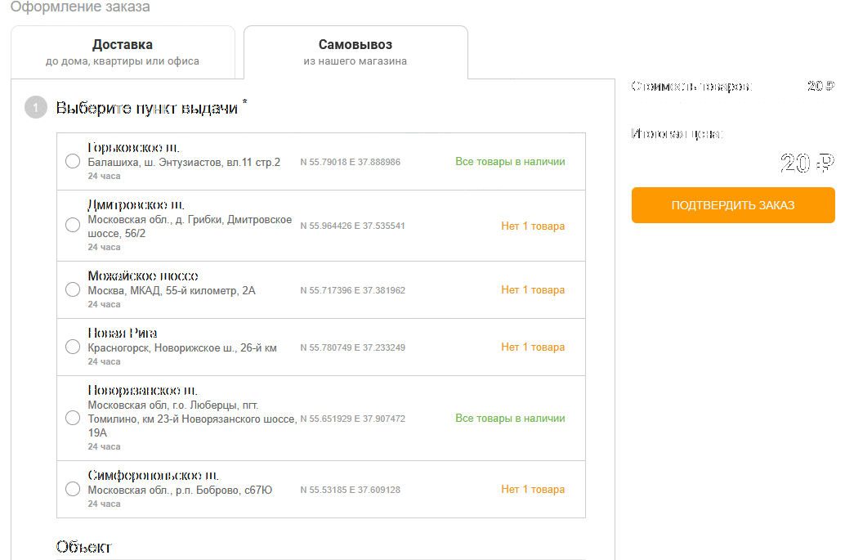
Task: Click the Красногорск, Новорижское ш. address
Action: [182, 348]
